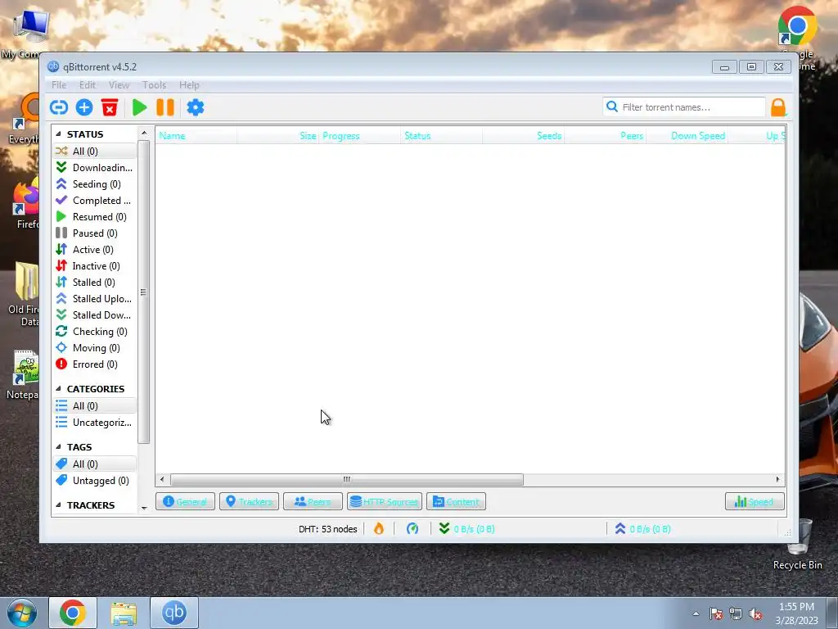Image resolution: width=838 pixels, height=629 pixels.
Task: Click the Add torrent link toolbar icon
Action: pyautogui.click(x=59, y=107)
